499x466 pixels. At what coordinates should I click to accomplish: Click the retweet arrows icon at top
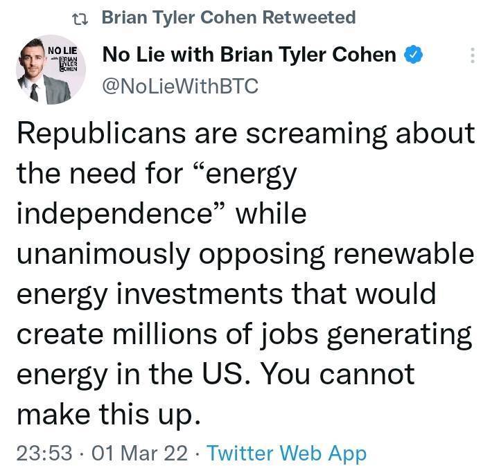click(x=82, y=17)
